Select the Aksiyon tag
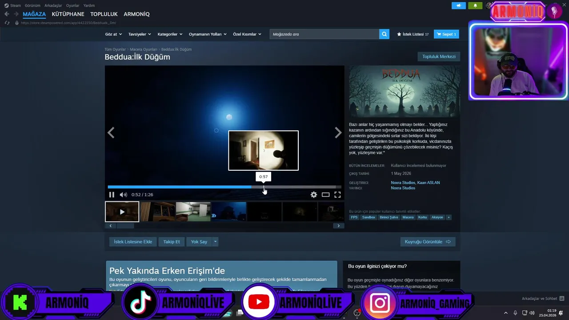 [x=437, y=217]
